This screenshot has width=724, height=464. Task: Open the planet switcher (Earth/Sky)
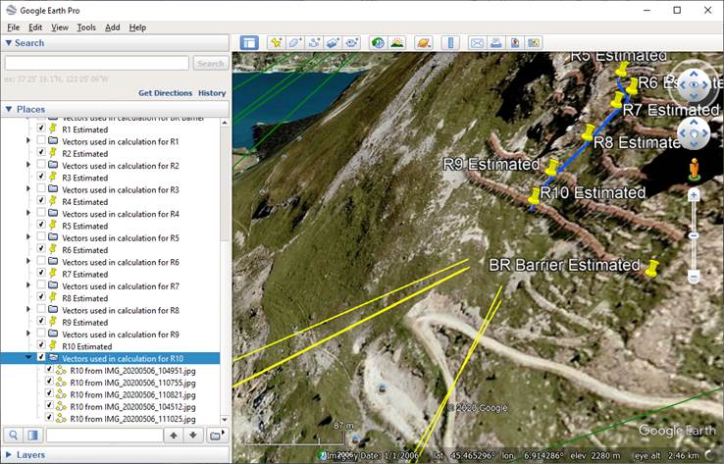[424, 43]
